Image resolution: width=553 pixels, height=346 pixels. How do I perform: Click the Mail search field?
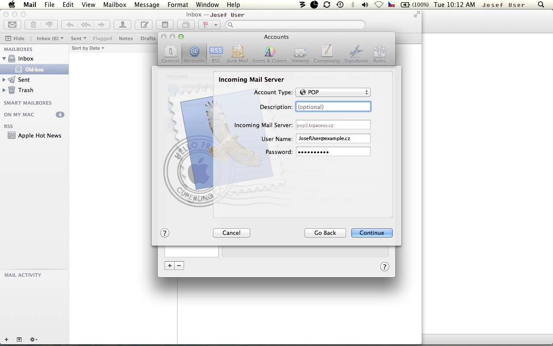click(296, 25)
